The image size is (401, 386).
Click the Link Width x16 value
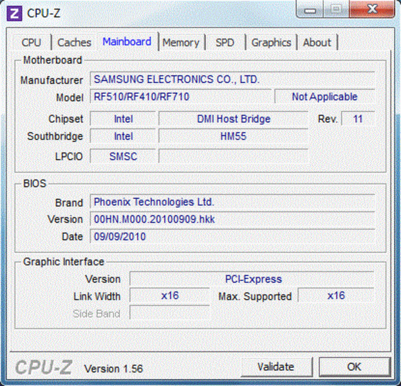170,296
